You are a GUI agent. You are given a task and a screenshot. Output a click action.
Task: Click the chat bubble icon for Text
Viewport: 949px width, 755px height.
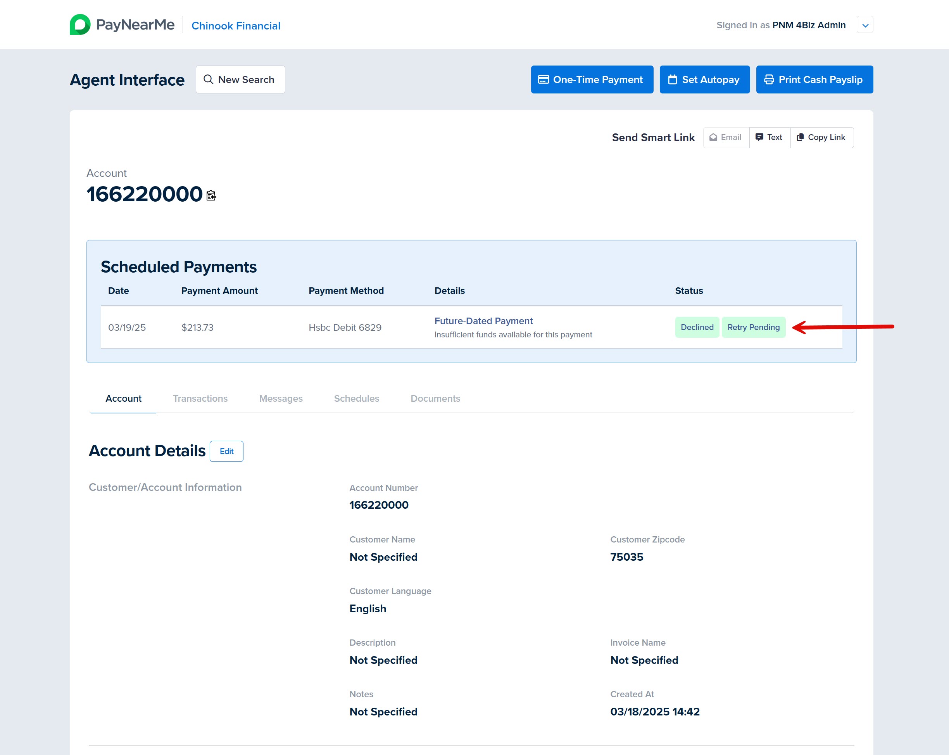pyautogui.click(x=759, y=137)
